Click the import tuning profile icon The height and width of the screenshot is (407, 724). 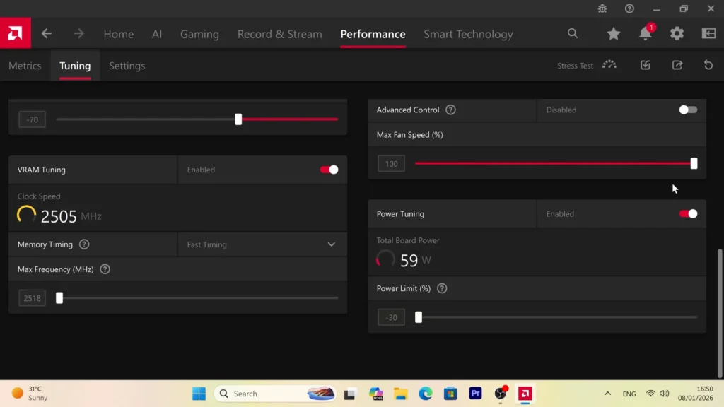pyautogui.click(x=646, y=65)
